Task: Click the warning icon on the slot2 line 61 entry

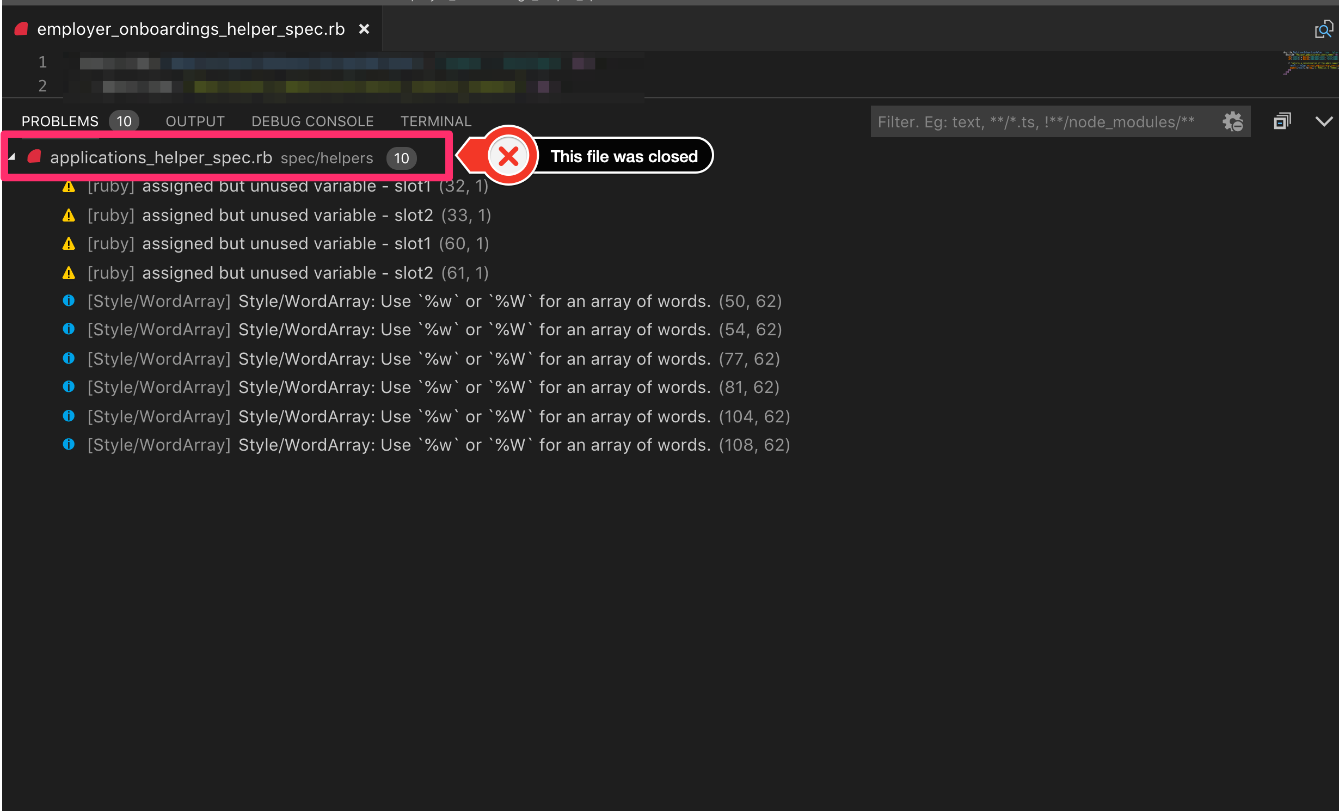Action: click(x=69, y=273)
